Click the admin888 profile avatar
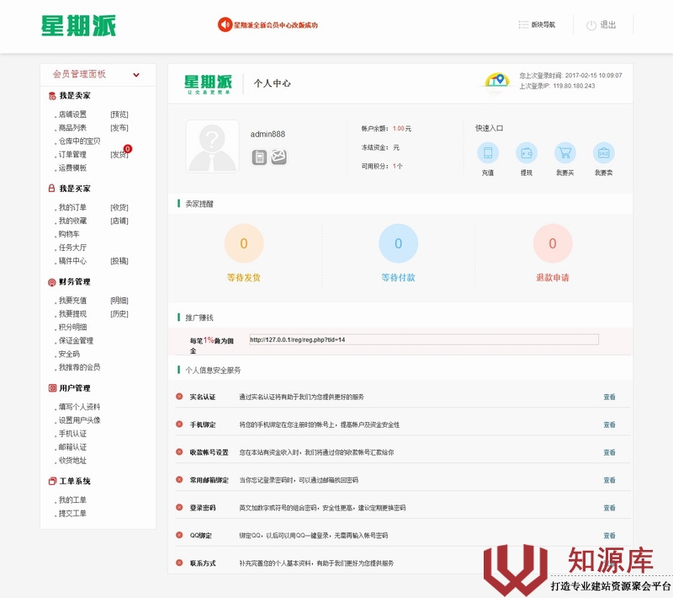The height and width of the screenshot is (598, 673). (213, 147)
